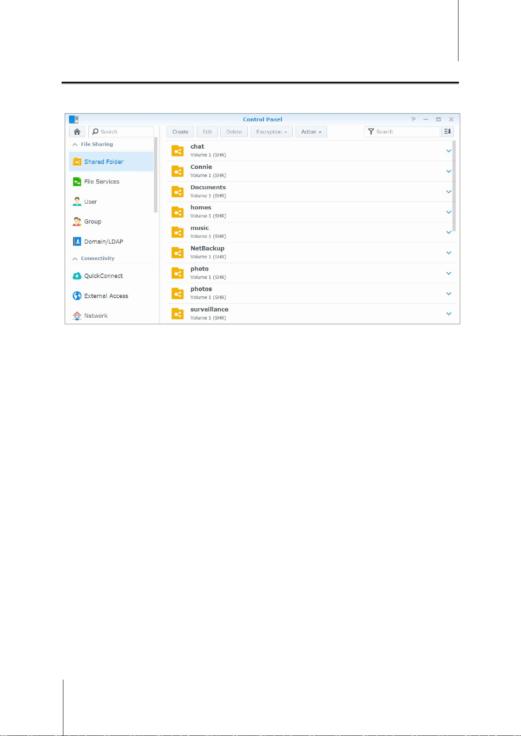The width and height of the screenshot is (521, 736).
Task: Open QuickConnect settings
Action: click(111, 276)
